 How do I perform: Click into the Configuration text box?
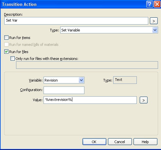point(64,90)
